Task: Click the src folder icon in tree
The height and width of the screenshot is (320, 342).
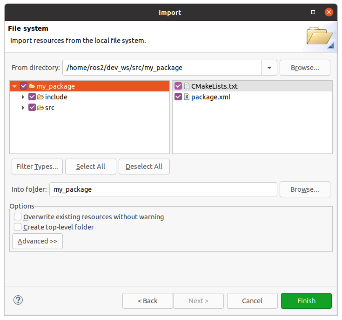Action: coord(40,108)
